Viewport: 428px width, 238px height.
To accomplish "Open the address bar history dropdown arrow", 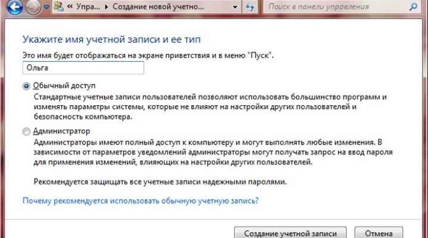I will 235,7.
